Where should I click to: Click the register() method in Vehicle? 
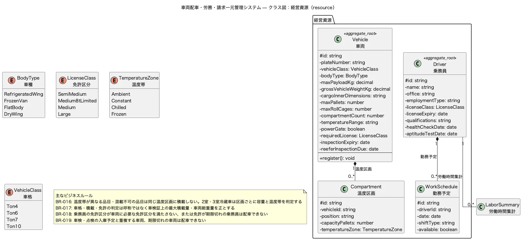tap(337, 158)
